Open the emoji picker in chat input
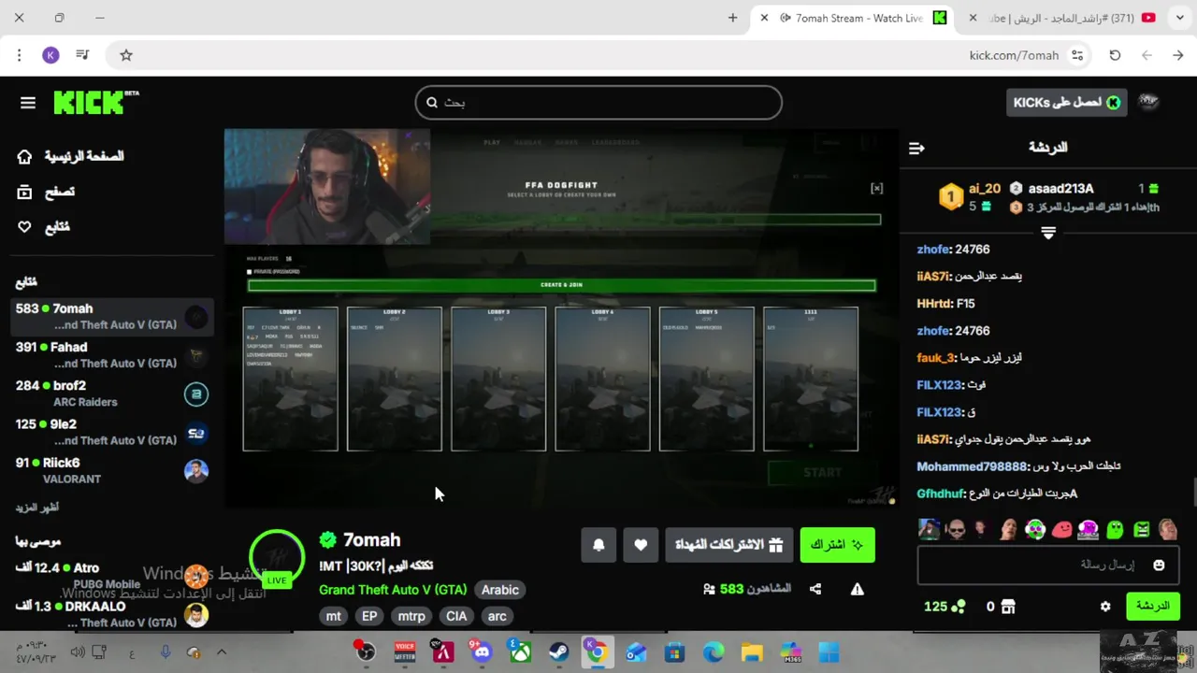Screen dimensions: 1197x673 click(1159, 566)
